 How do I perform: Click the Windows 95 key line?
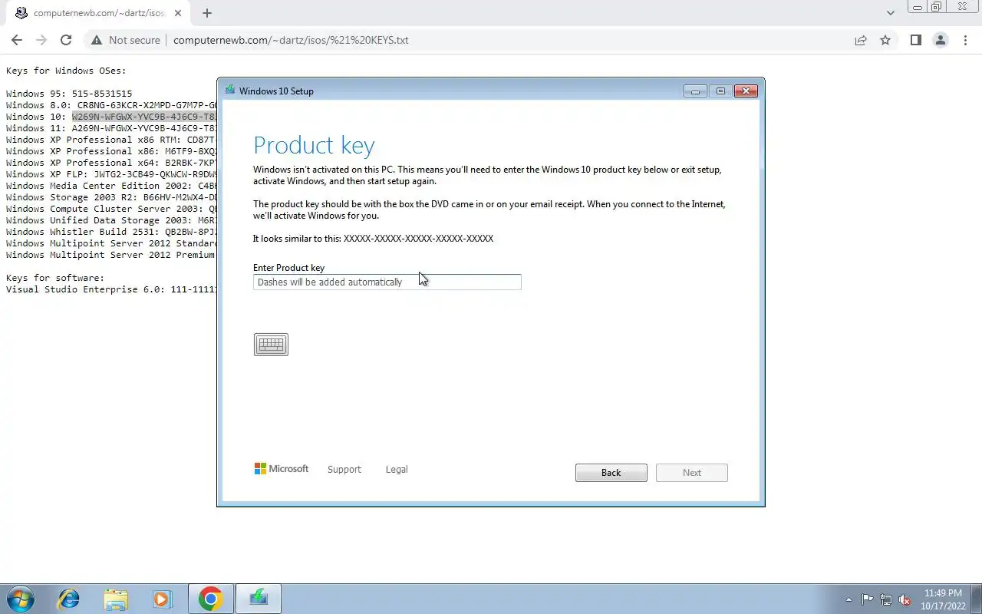click(x=69, y=94)
